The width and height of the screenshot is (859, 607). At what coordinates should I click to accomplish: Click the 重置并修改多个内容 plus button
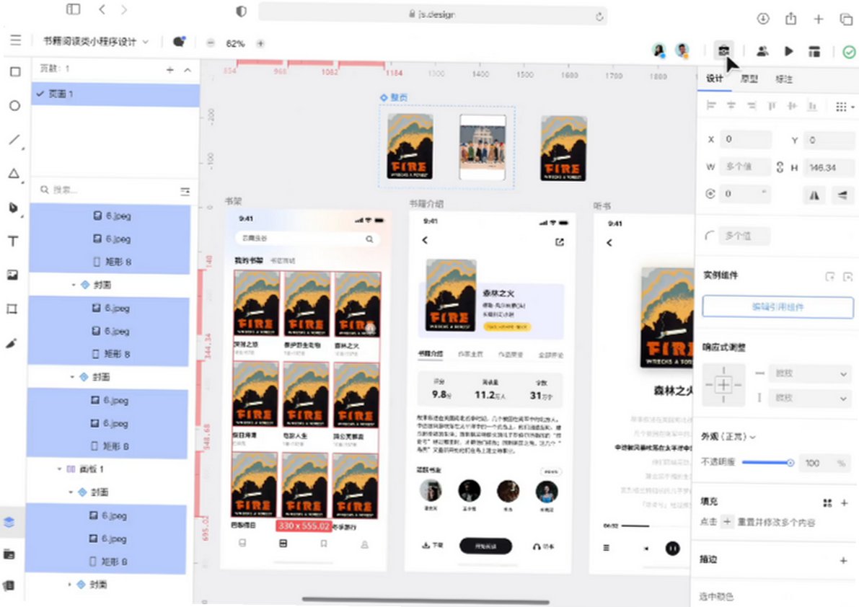click(727, 522)
